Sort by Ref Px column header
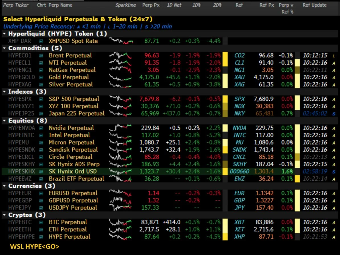The width and height of the screenshot is (340, 255). click(267, 5)
